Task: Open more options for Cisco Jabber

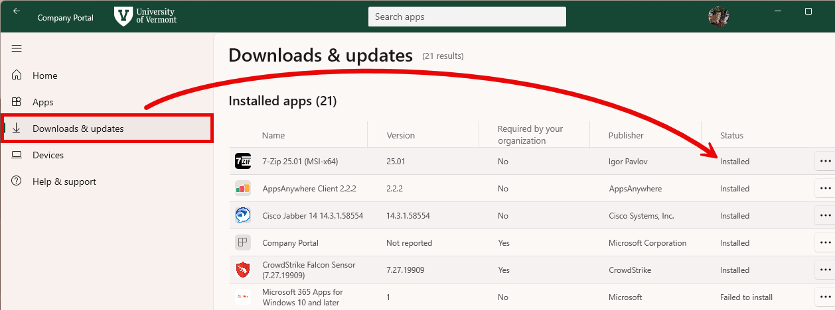Action: click(x=825, y=215)
